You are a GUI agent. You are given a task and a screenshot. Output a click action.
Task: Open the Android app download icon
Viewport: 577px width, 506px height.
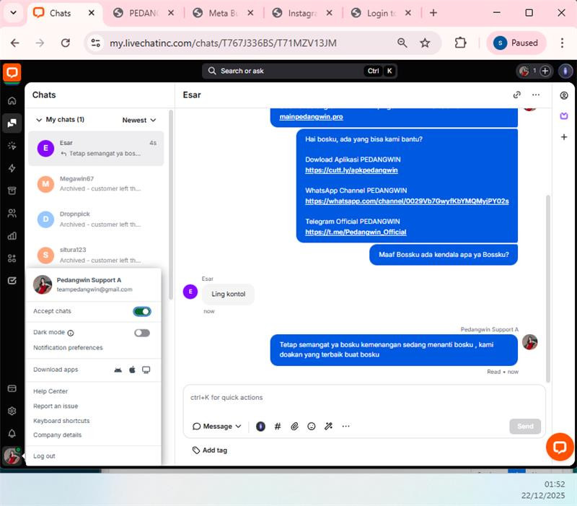[x=118, y=370]
